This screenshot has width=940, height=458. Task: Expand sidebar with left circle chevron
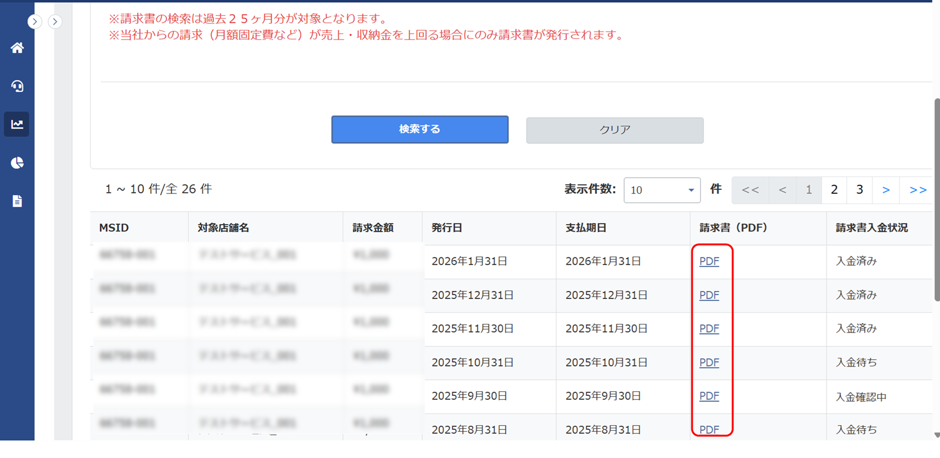[x=34, y=22]
